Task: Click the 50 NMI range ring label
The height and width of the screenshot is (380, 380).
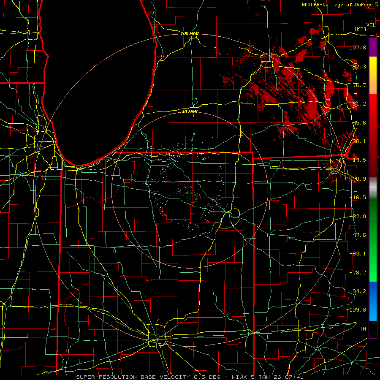Action: click(x=190, y=111)
